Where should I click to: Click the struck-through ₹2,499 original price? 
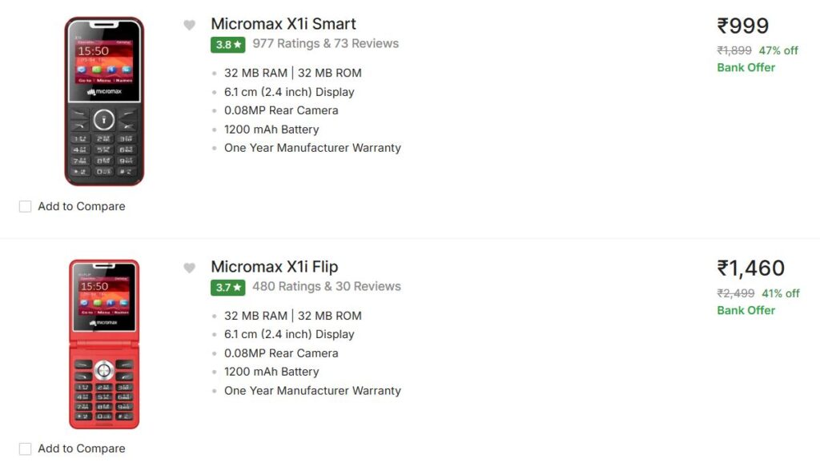[735, 293]
